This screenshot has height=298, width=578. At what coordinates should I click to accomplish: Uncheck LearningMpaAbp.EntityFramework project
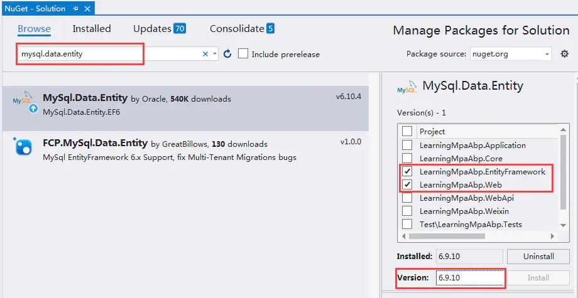tap(407, 171)
